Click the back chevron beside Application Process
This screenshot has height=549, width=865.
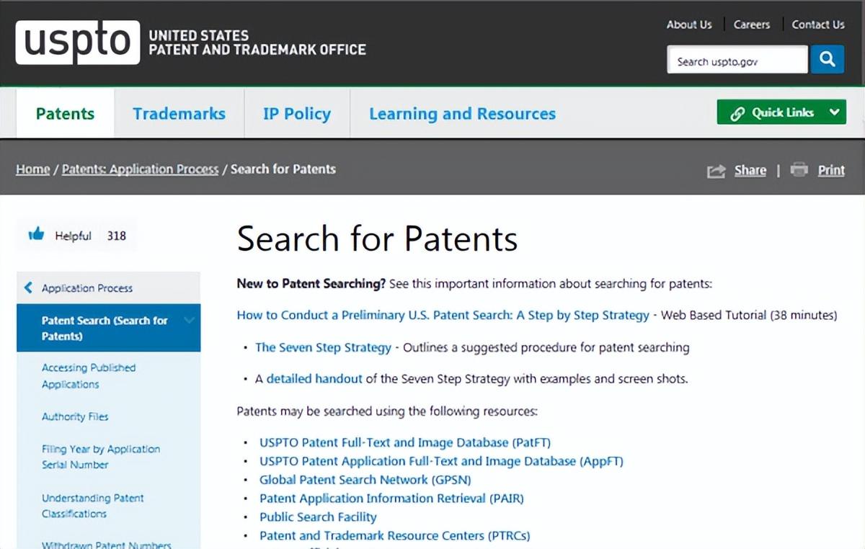tap(28, 287)
